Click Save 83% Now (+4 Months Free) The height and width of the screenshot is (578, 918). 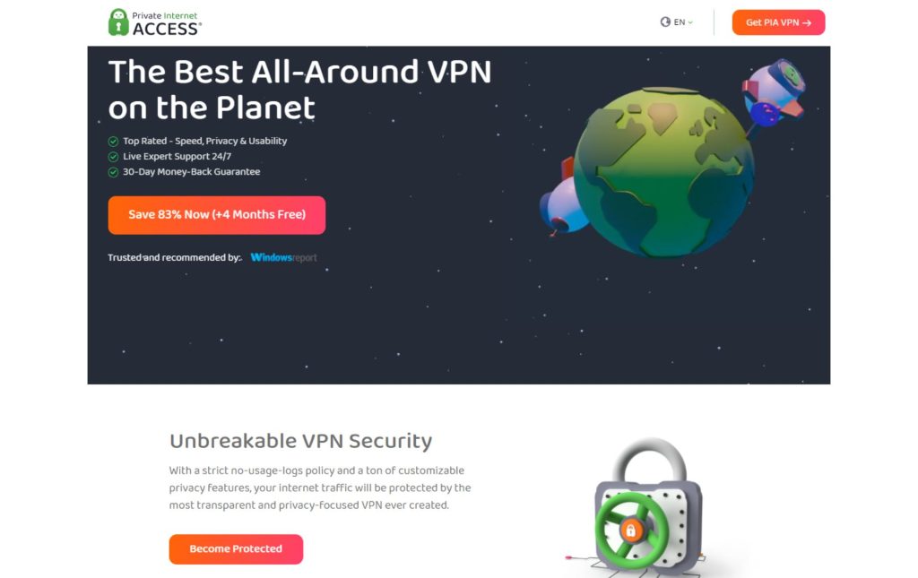coord(217,215)
